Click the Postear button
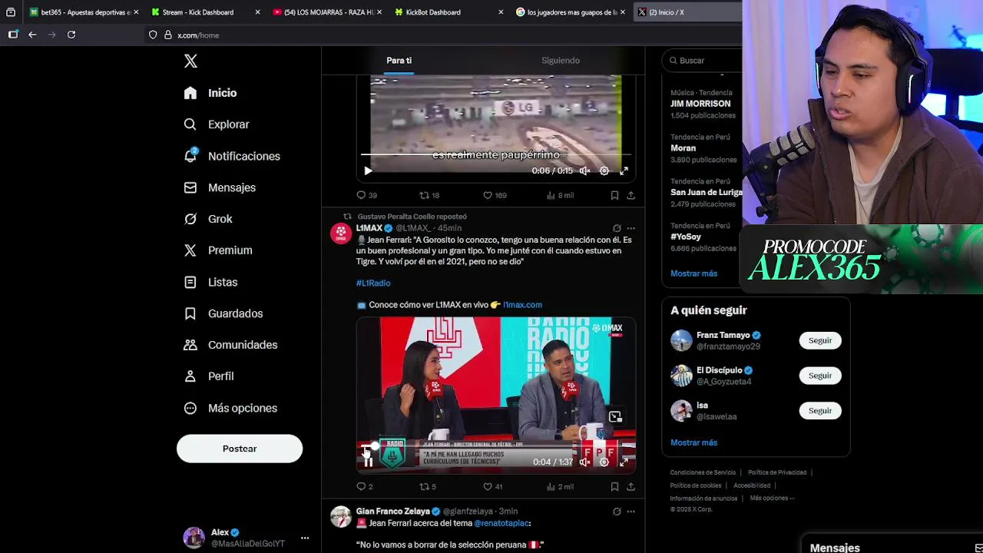The width and height of the screenshot is (983, 553). 240,449
